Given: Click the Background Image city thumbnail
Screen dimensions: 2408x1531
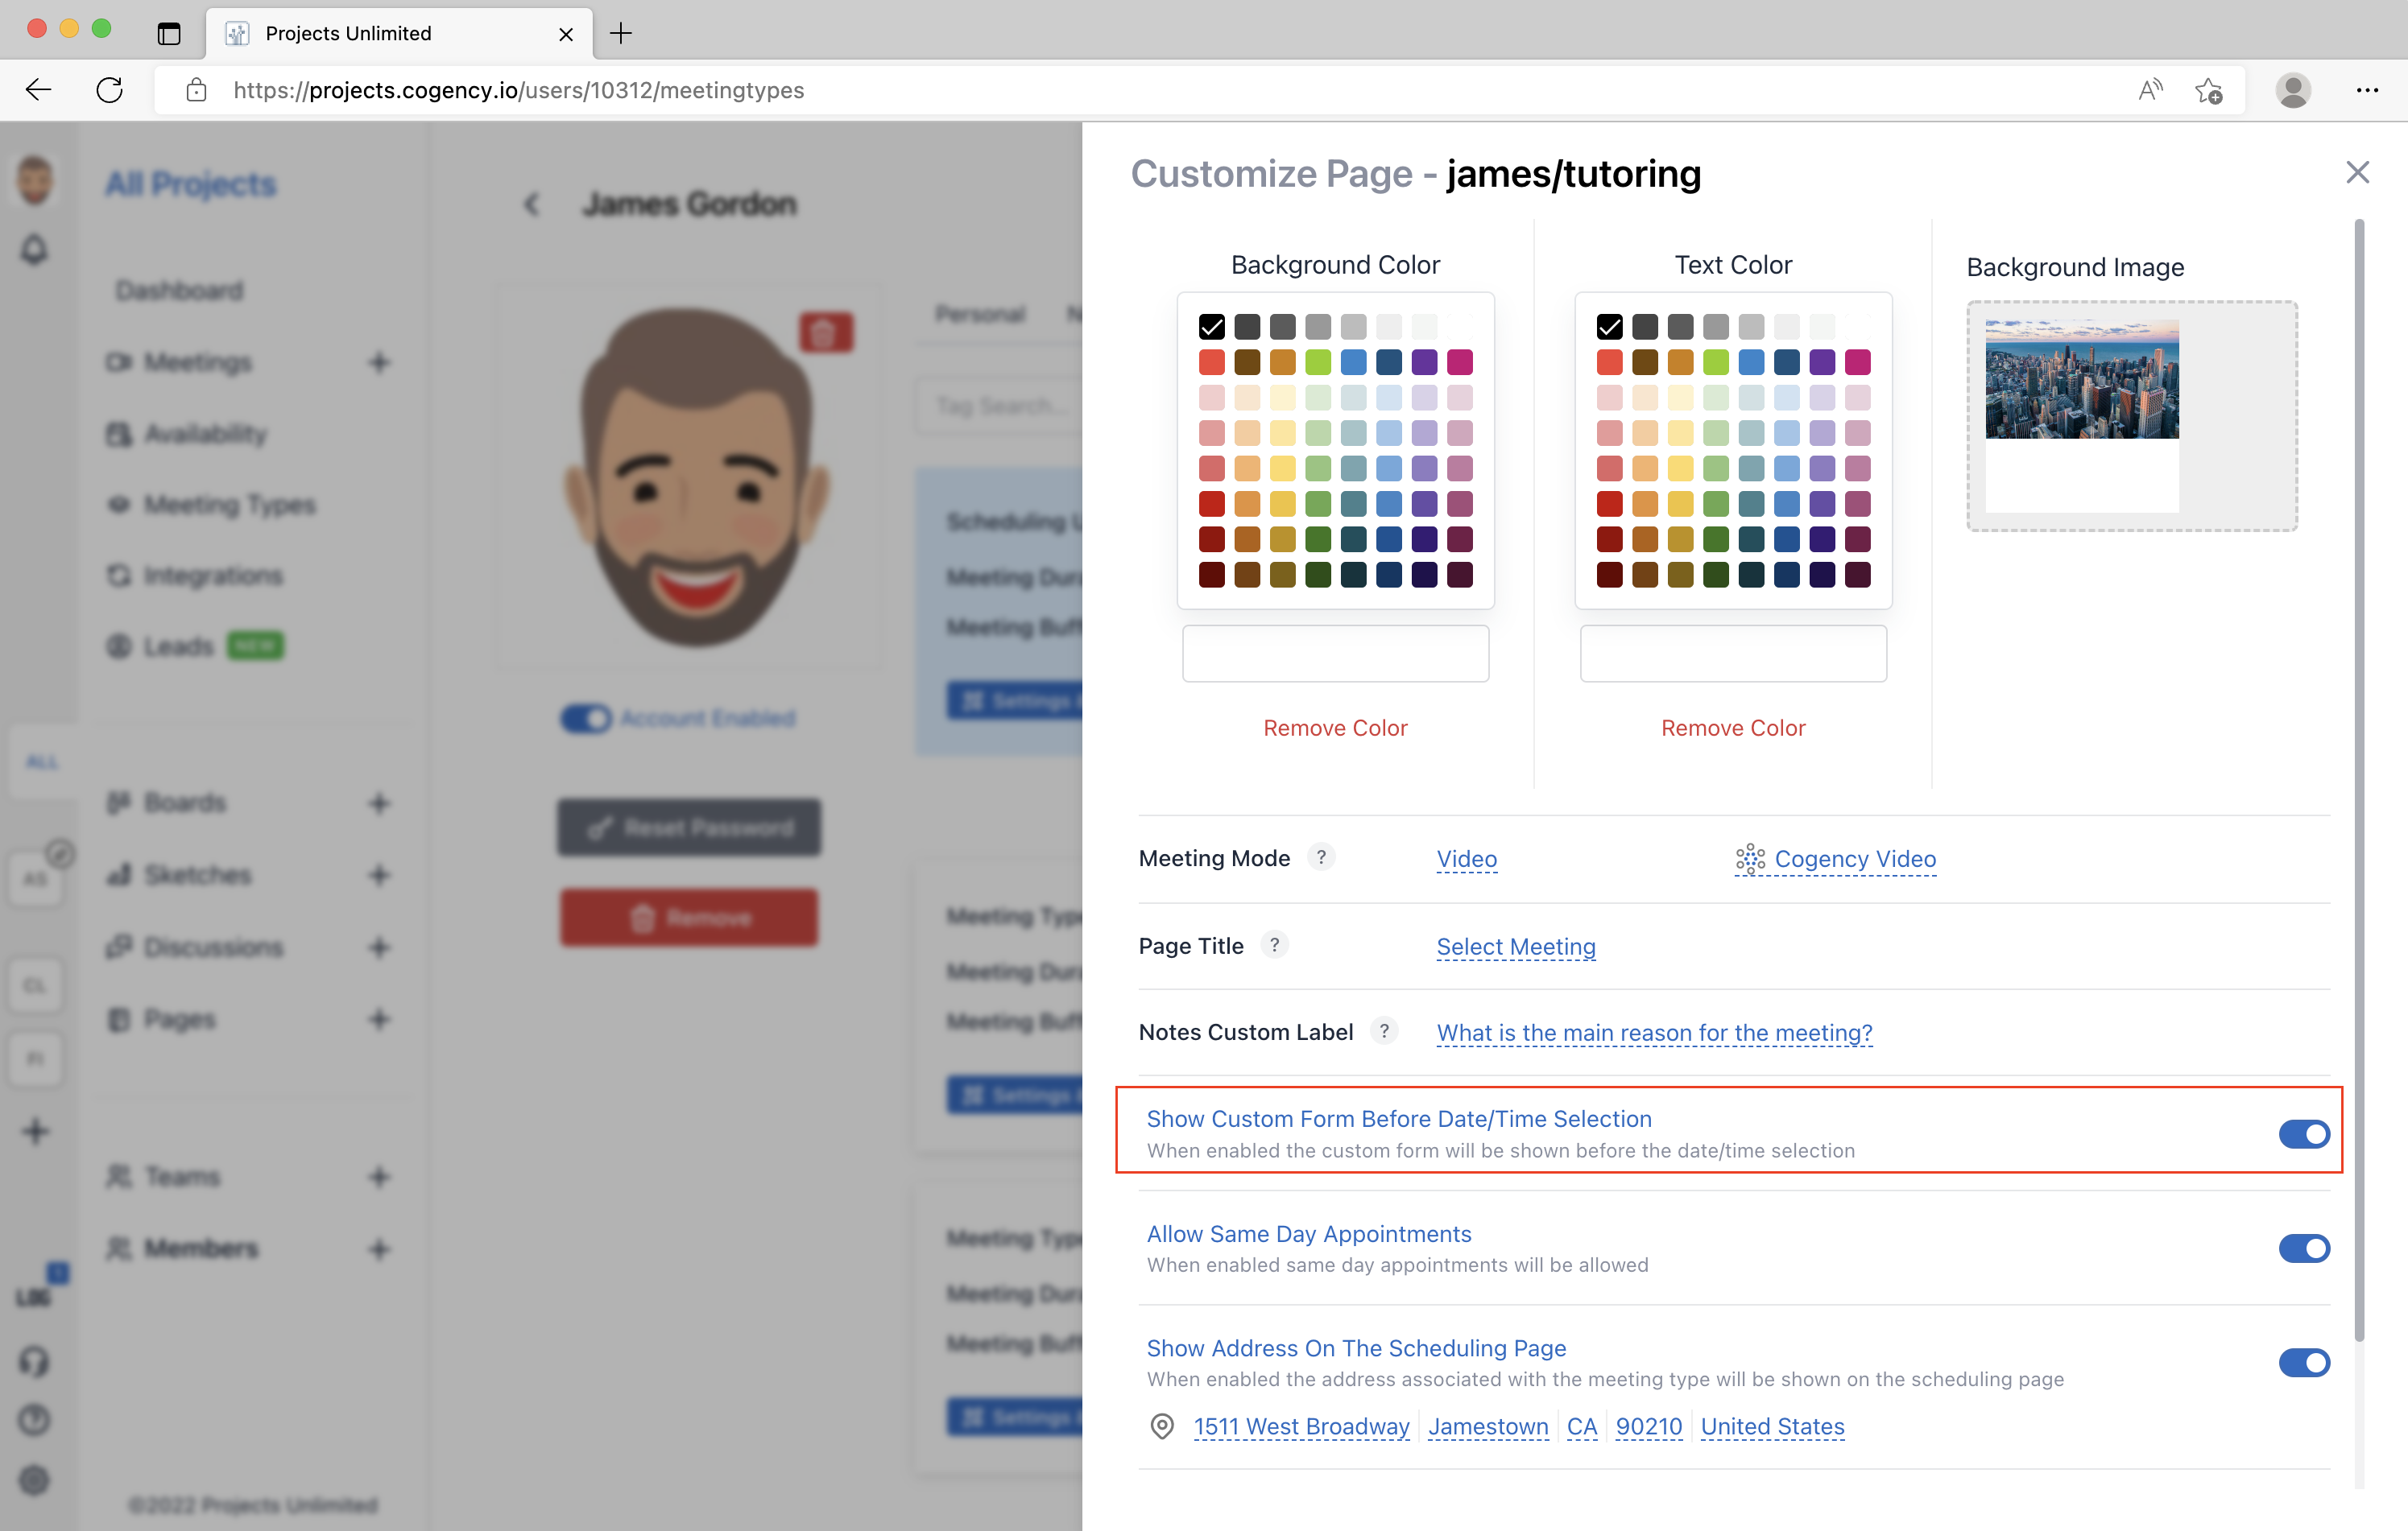Looking at the screenshot, I should (x=2081, y=380).
